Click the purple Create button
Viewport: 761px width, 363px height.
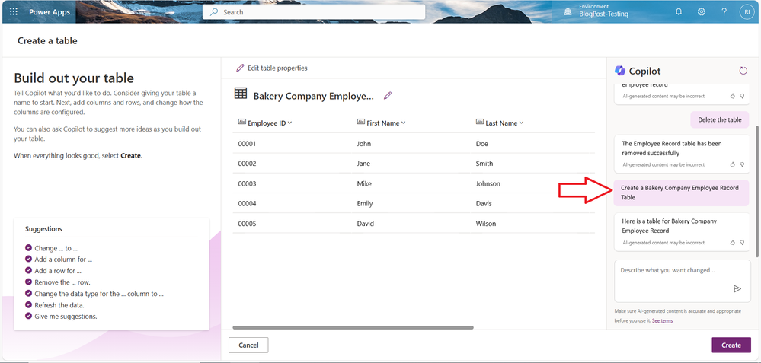(x=731, y=345)
